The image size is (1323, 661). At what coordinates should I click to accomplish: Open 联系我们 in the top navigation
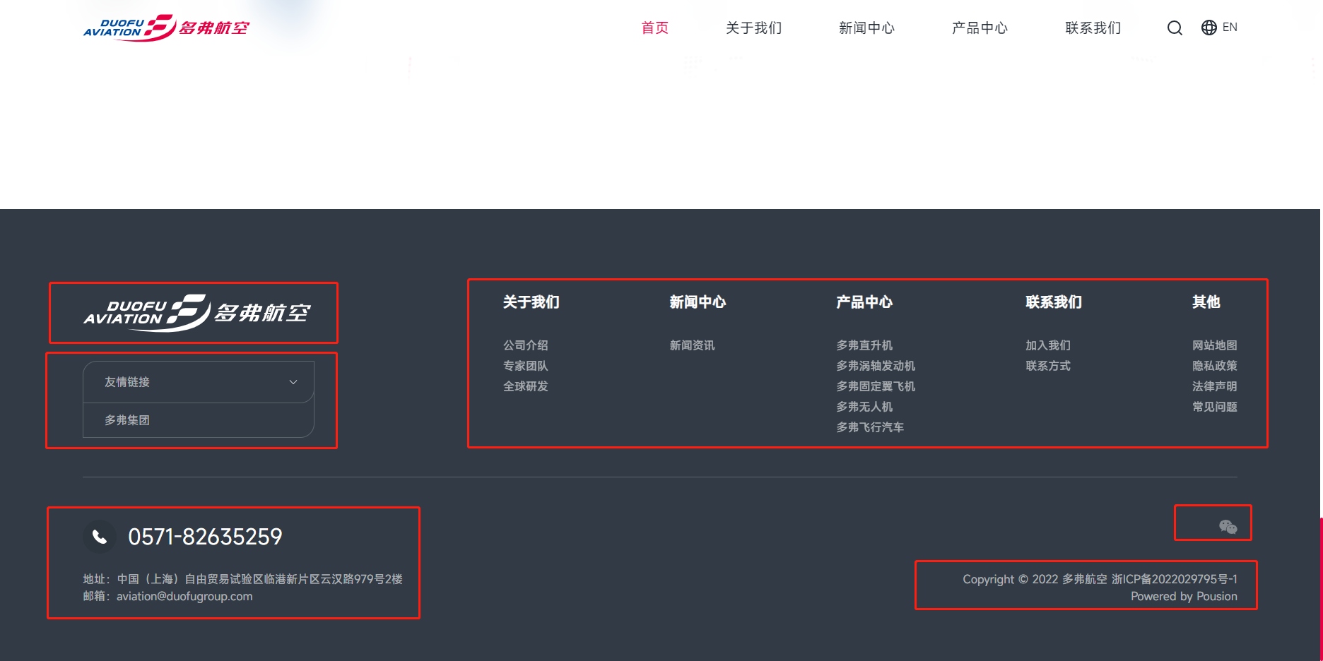point(1093,28)
